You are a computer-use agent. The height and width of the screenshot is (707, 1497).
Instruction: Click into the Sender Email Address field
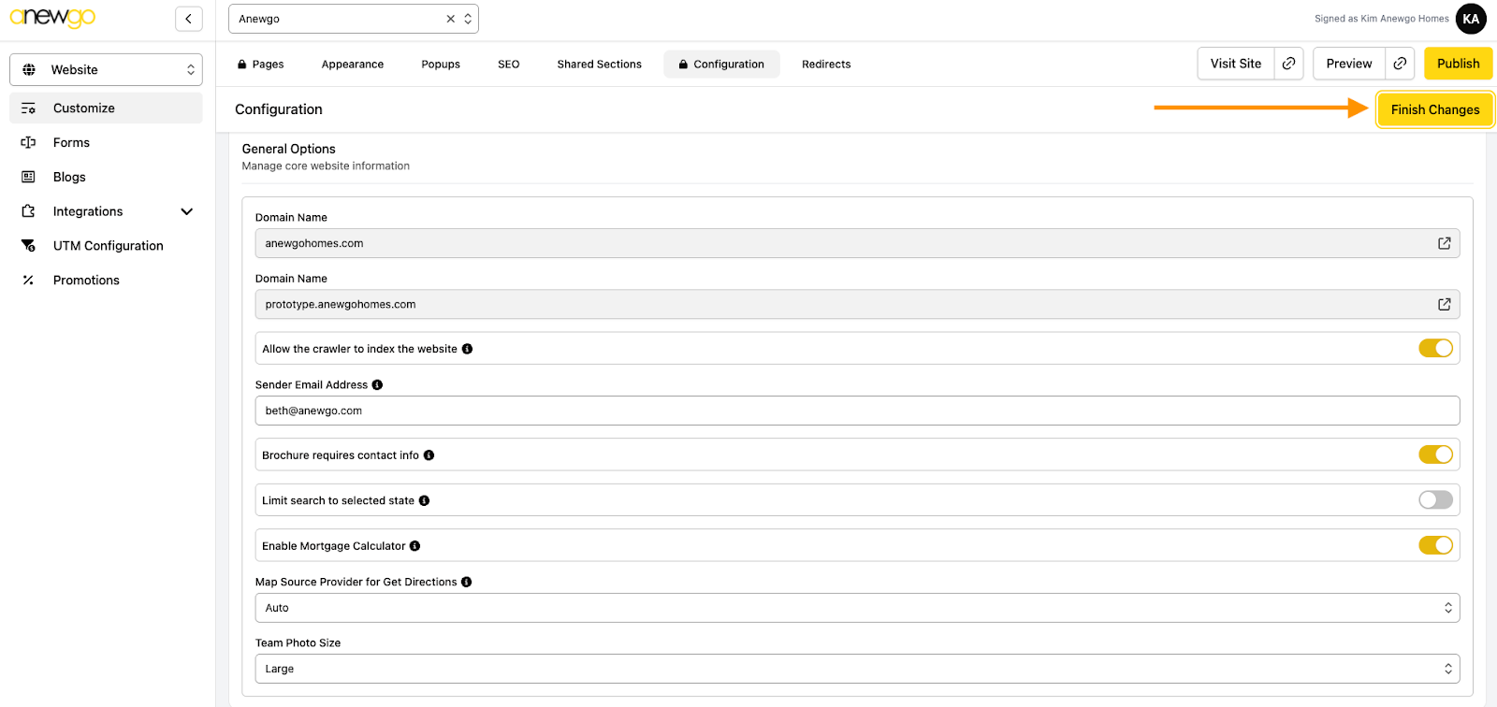click(856, 411)
